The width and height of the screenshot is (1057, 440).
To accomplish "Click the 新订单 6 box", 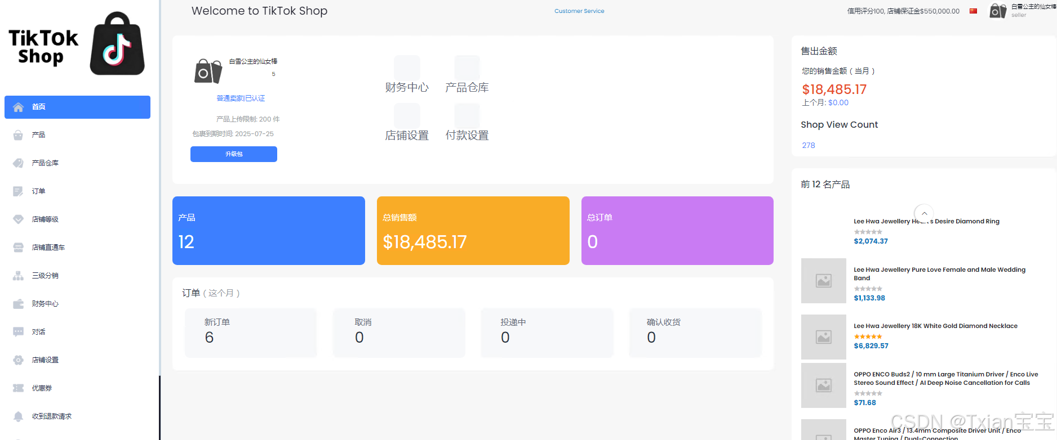I will pyautogui.click(x=251, y=333).
